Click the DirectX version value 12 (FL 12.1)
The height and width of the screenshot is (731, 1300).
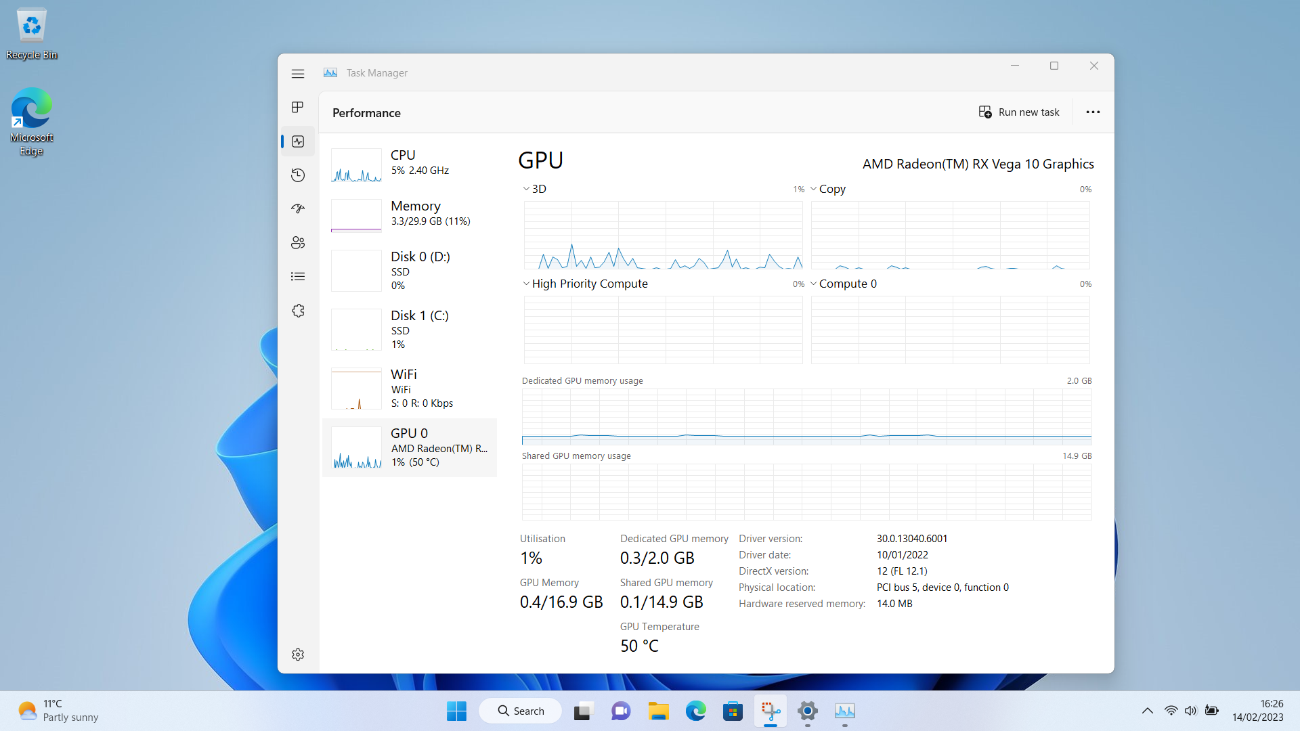coord(902,571)
